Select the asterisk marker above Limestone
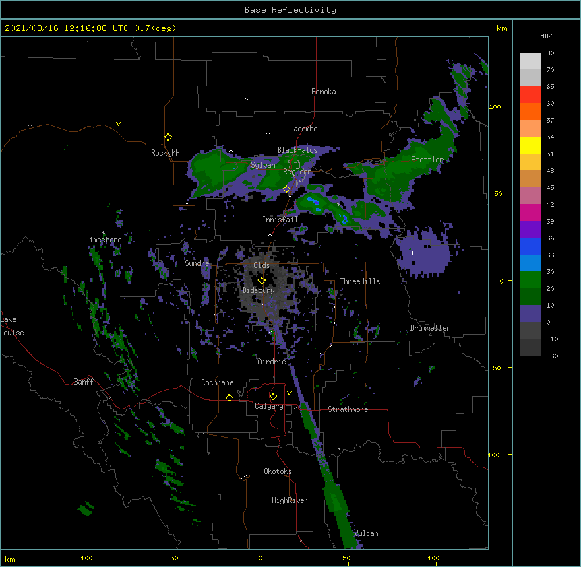Viewport: 581px width, 567px height. point(104,233)
